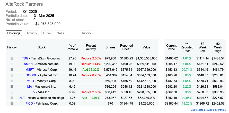
Task: Open the GOOGL ticker link
Action: click(31, 75)
